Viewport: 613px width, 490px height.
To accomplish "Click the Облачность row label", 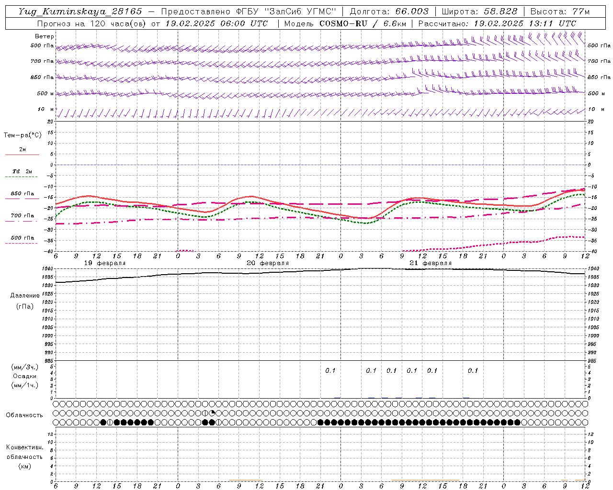I will 24,415.
